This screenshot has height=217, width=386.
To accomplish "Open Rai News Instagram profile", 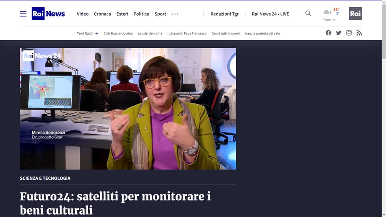I will coord(349,33).
